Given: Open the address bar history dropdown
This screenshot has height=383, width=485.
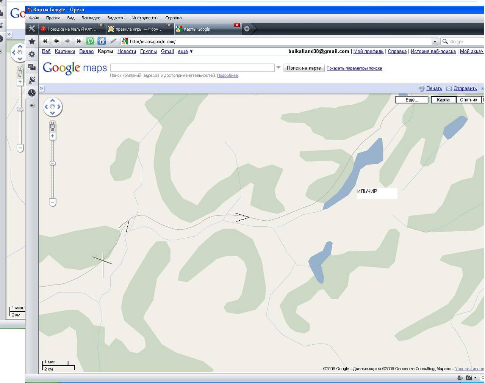Looking at the screenshot, I should click(435, 41).
